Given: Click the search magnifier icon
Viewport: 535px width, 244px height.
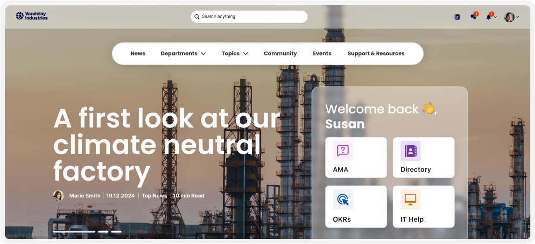Looking at the screenshot, I should [197, 17].
